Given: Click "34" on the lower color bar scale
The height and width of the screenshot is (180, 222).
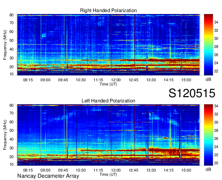Looking at the screenshot, I should point(216,106).
